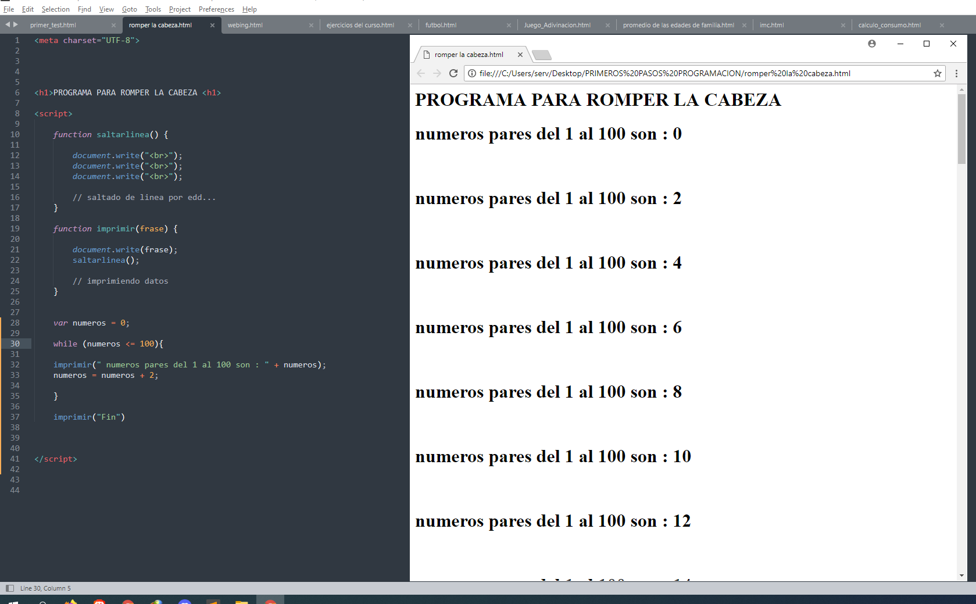Click the closing </script> tag line
Screen dimensions: 976x604
click(56, 459)
